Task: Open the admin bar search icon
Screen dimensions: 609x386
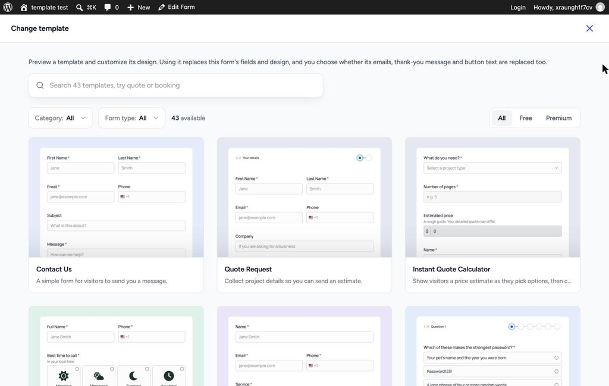Action: coord(79,7)
